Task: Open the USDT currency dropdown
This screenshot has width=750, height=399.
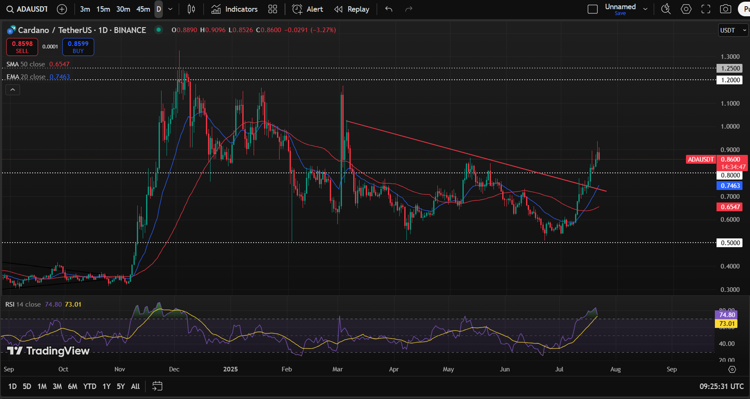Action: pyautogui.click(x=733, y=30)
